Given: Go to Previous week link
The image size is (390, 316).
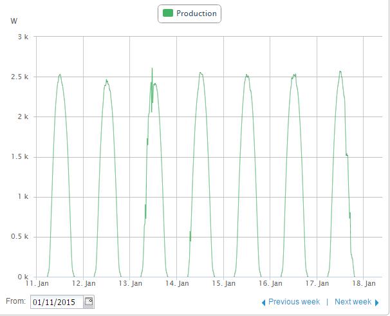Looking at the screenshot, I should pyautogui.click(x=293, y=302).
